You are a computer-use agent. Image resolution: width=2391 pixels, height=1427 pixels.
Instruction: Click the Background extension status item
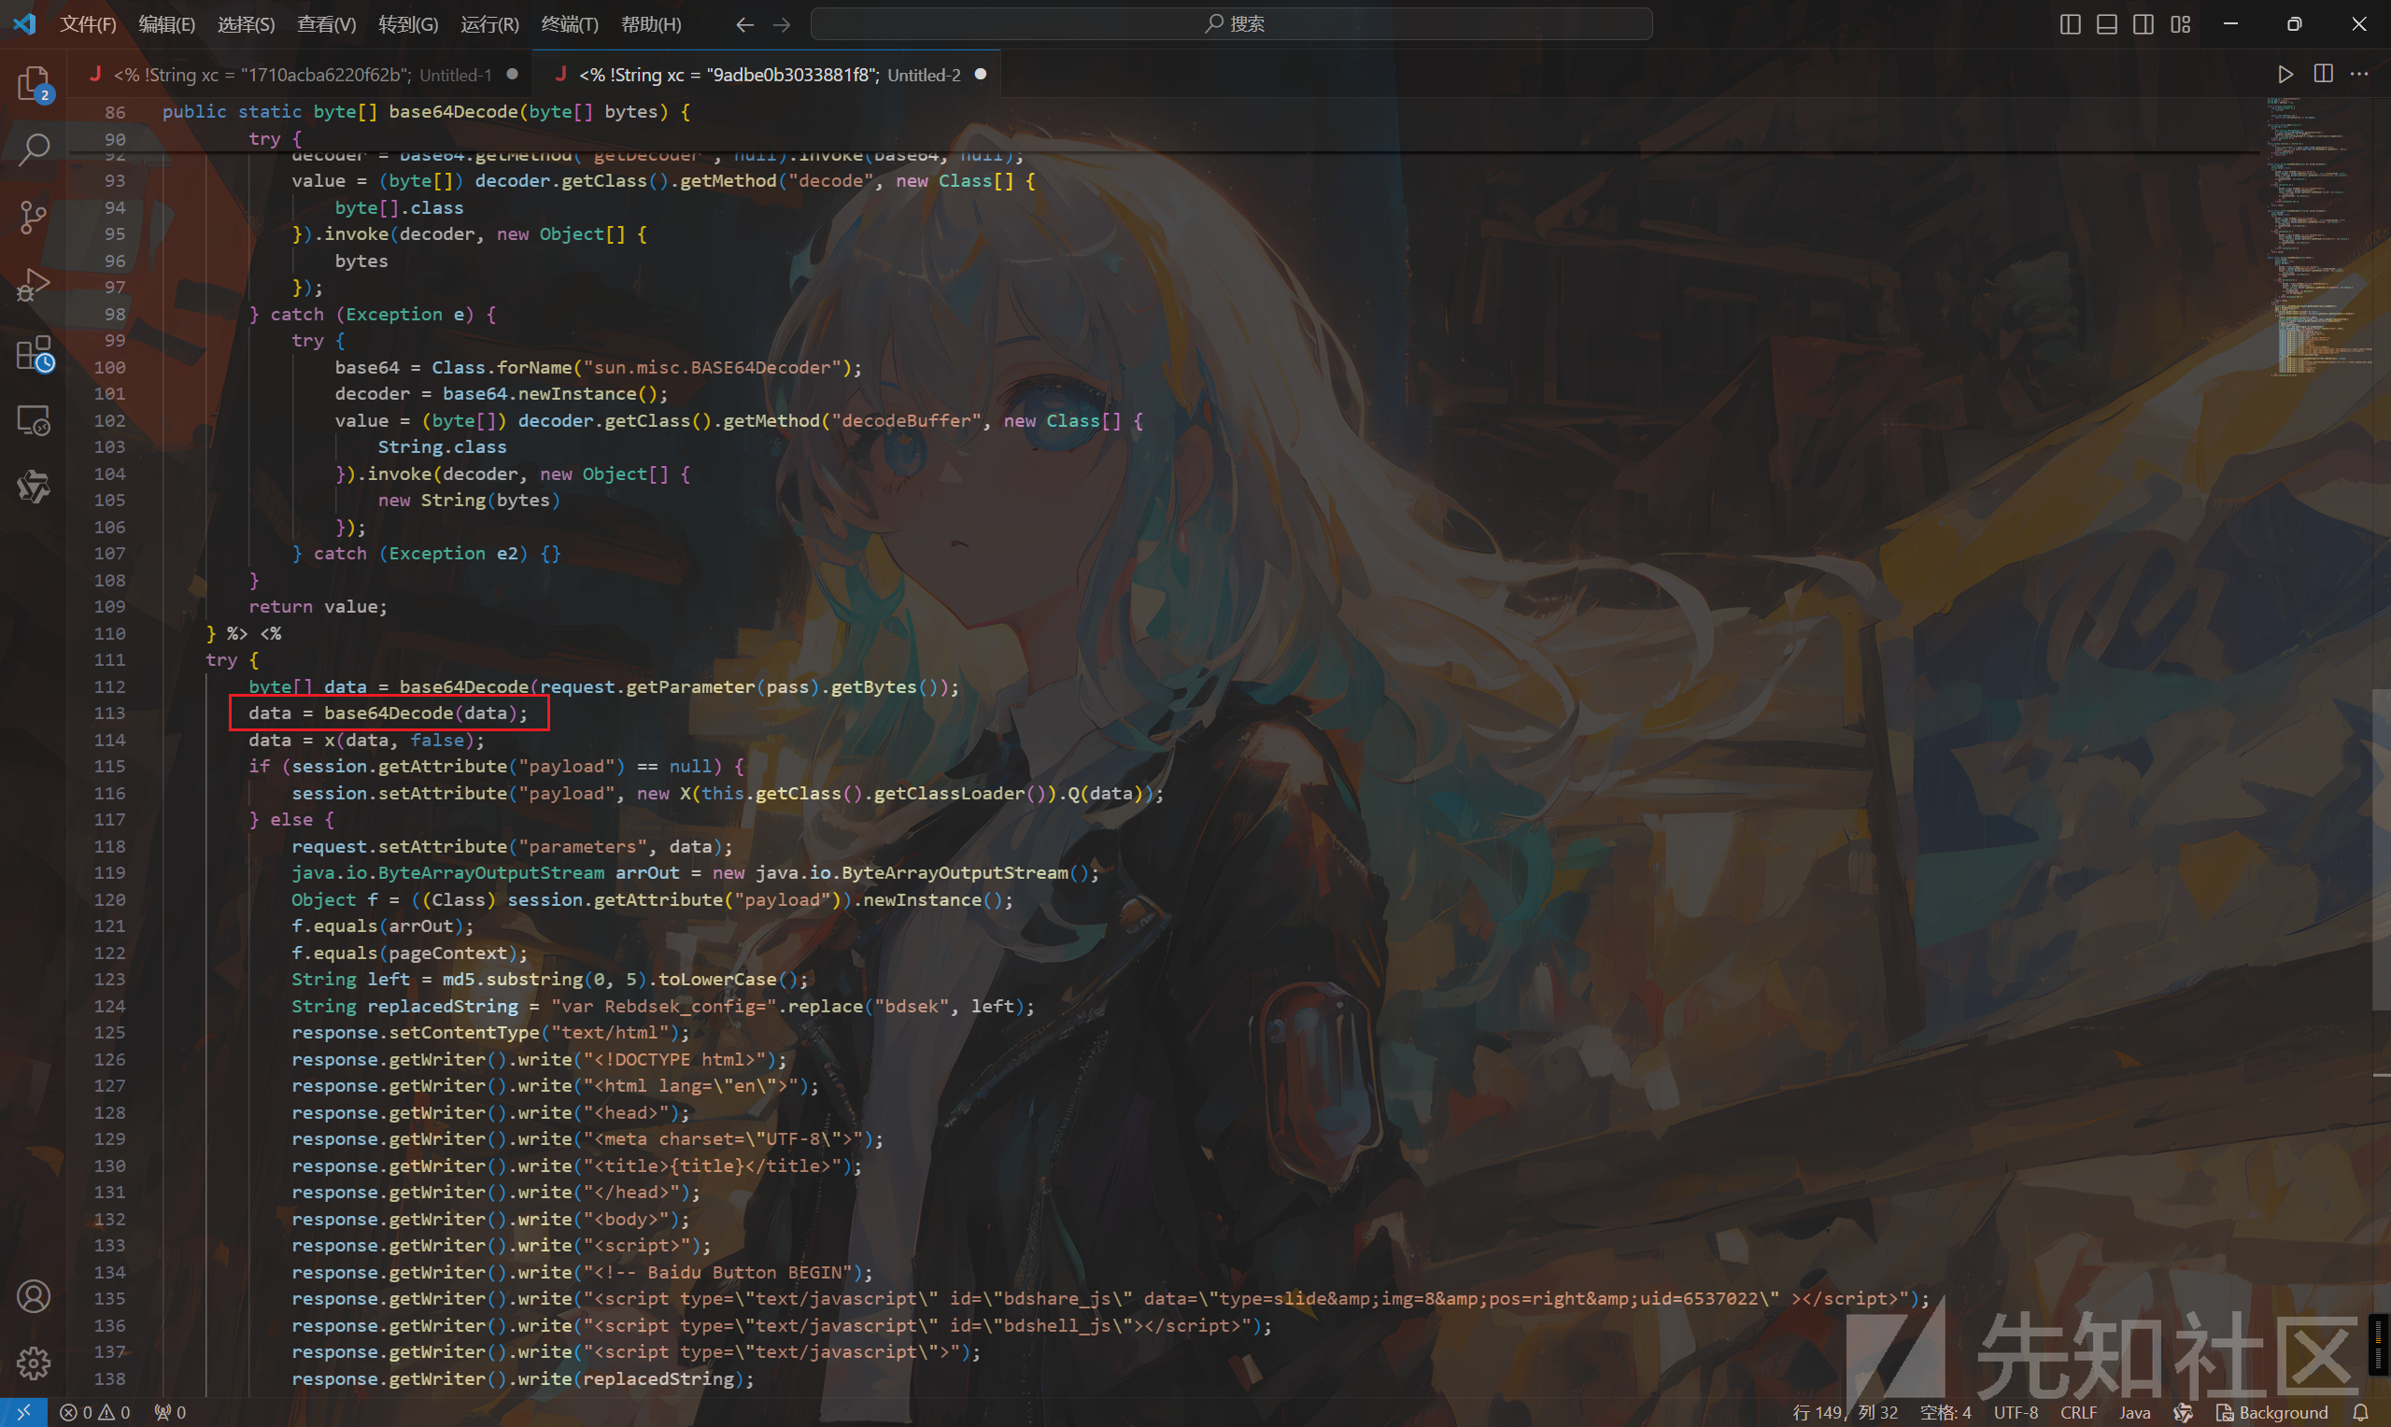pos(2272,1413)
